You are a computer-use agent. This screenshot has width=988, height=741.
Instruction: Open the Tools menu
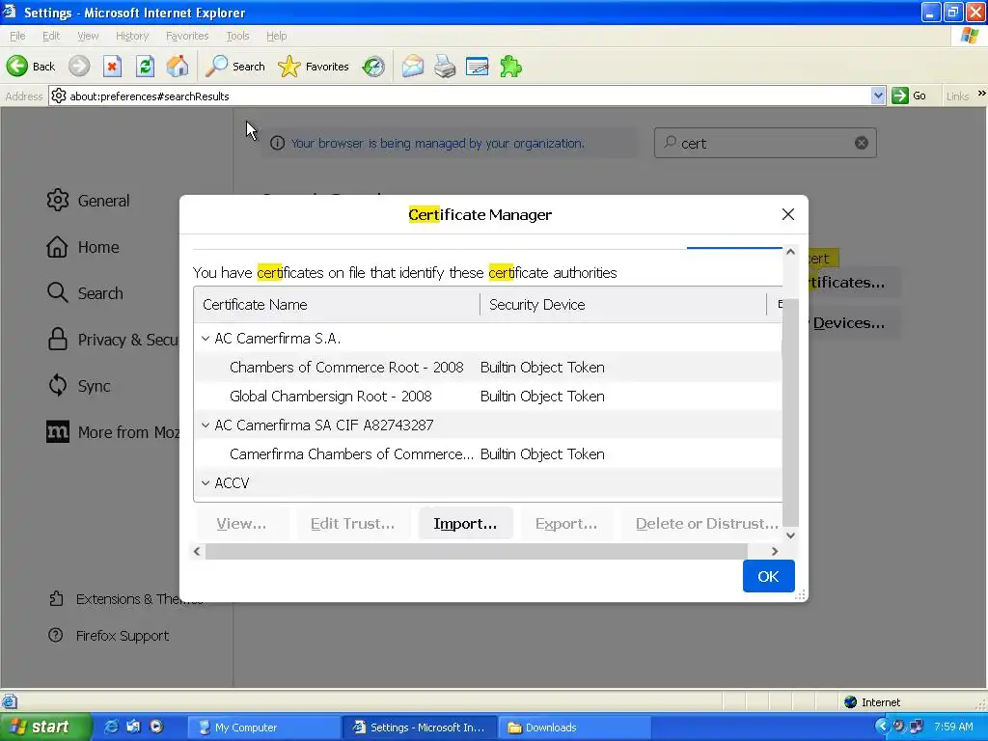[x=237, y=36]
